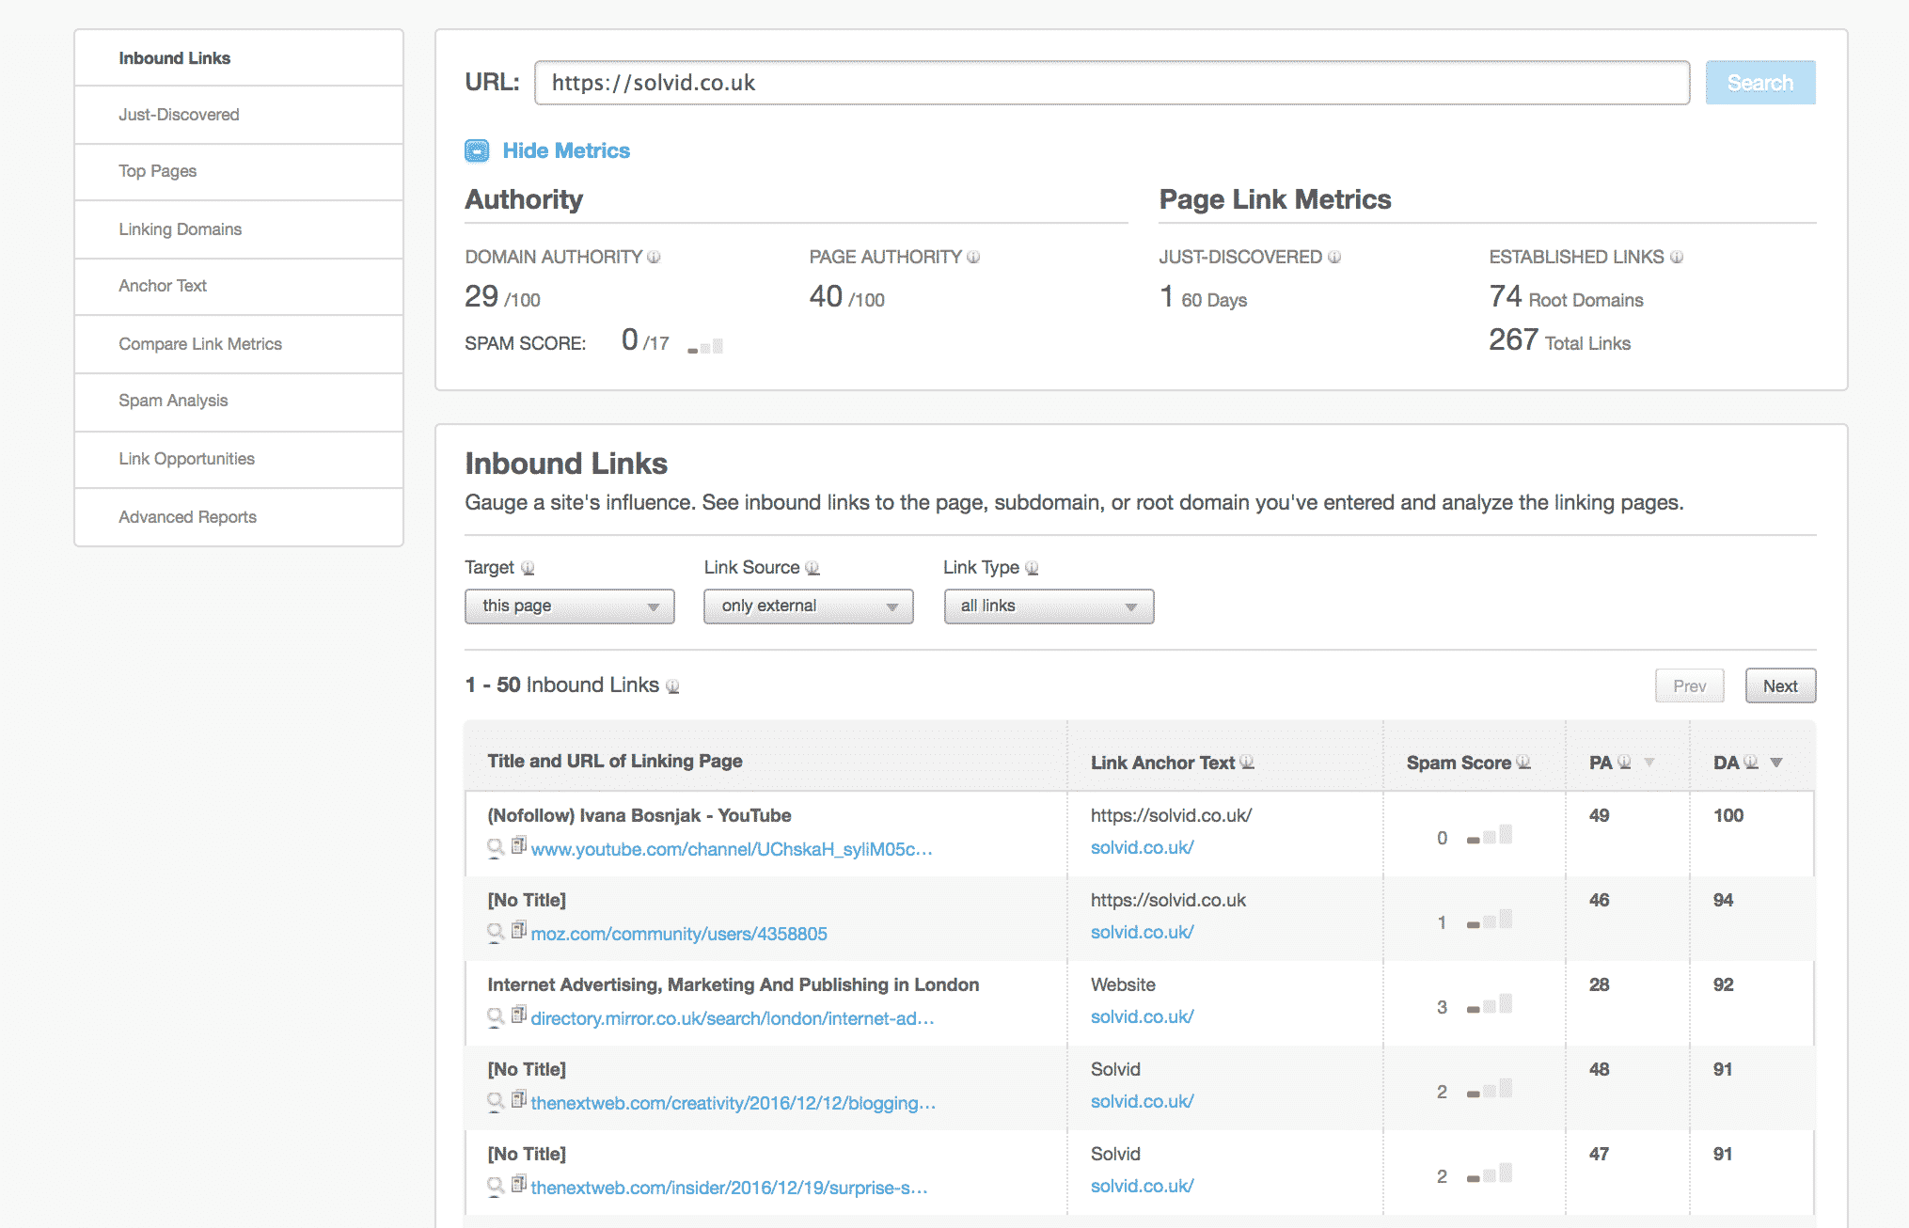The width and height of the screenshot is (1909, 1228).
Task: Open the Link Source 'only external' dropdown
Action: [809, 606]
